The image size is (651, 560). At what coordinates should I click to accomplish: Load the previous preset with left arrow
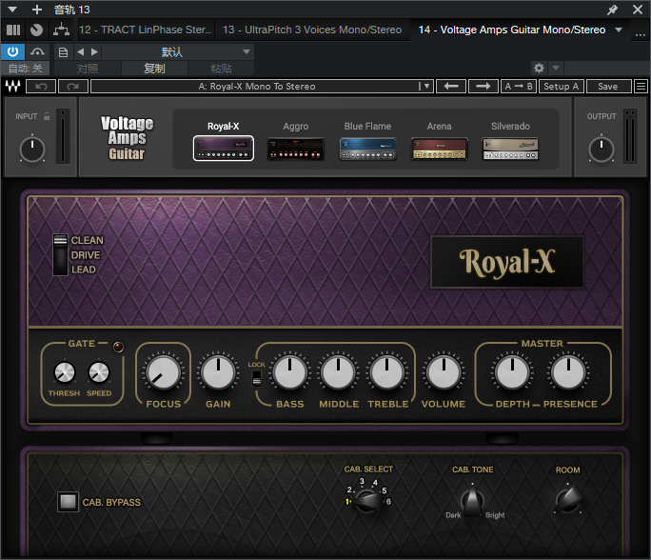[x=452, y=87]
